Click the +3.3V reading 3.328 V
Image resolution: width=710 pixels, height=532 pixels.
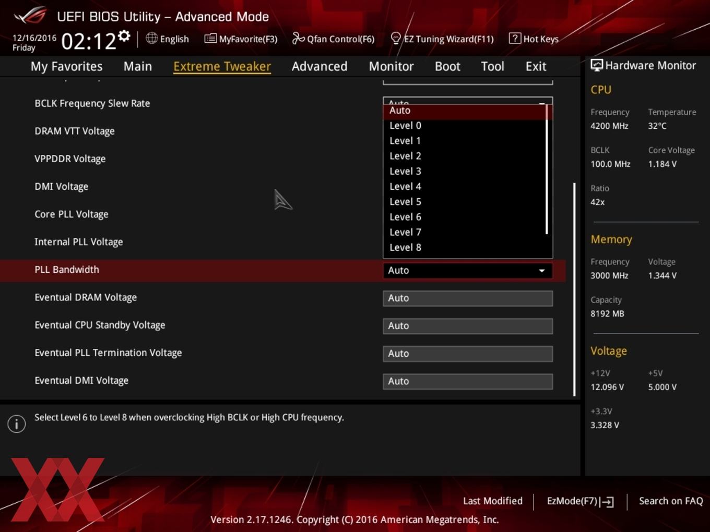coord(605,425)
